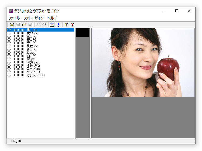The image size is (202, 151).
Task: Toggle the circle beside 黄緑.jpg
Action: (x=9, y=33)
